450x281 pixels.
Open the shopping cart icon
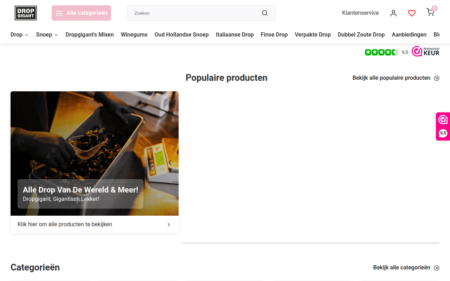pyautogui.click(x=430, y=12)
